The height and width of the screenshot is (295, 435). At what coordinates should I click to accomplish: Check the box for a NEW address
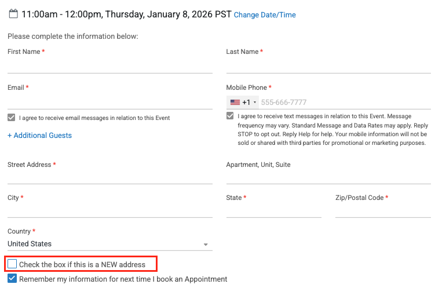[x=12, y=264]
